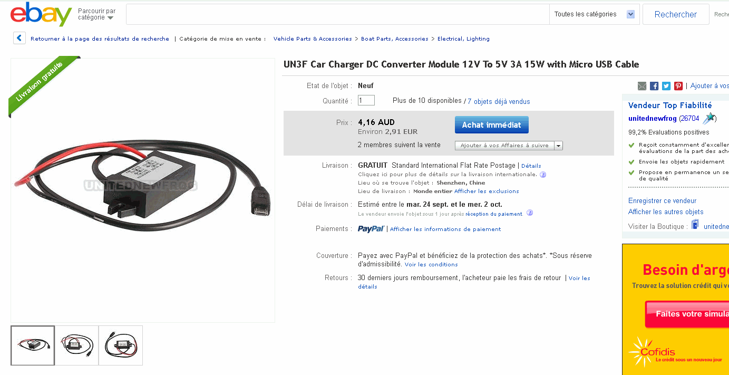Click the eBay logo
Screen dimensions: 729x375
click(x=41, y=14)
